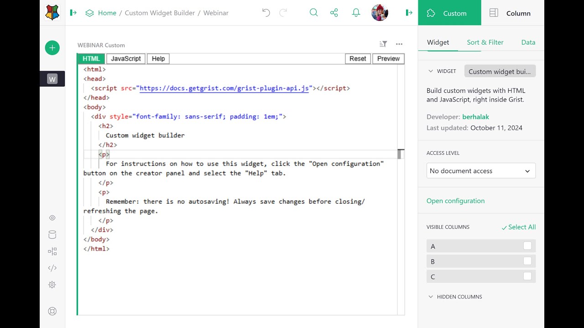Open the Help tab in the editor
Image resolution: width=584 pixels, height=328 pixels.
coord(158,59)
